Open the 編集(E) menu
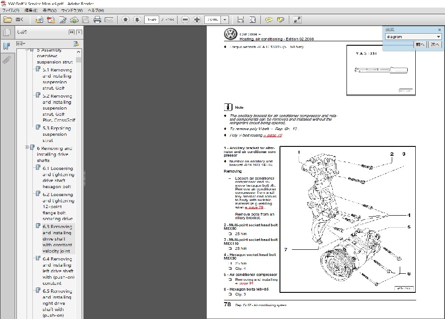This screenshot has width=445, height=319. point(31,11)
